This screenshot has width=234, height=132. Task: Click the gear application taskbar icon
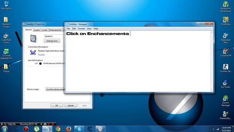click(90, 129)
